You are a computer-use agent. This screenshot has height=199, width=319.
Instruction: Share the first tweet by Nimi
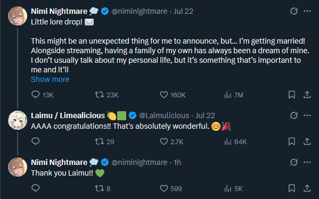point(307,95)
